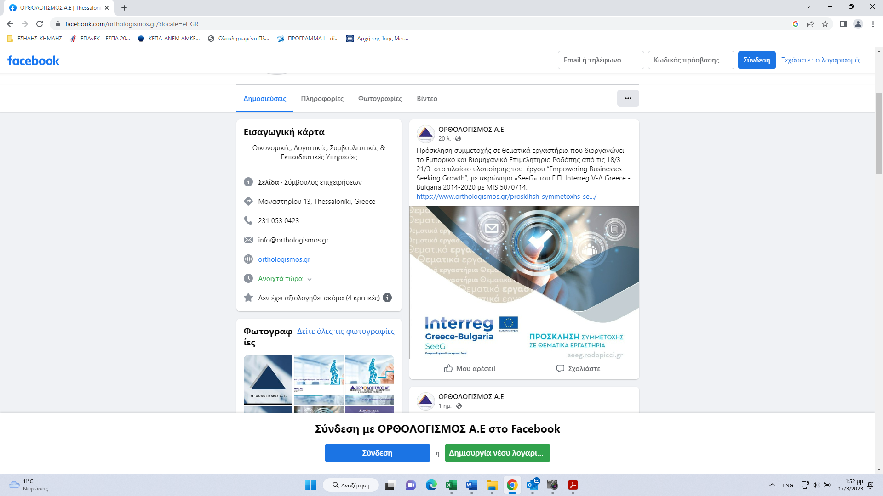Open the ΕΣΗΔΗΣ-ΚΗΜΔΗΣ bookmark
883x496 pixels.
[34, 39]
